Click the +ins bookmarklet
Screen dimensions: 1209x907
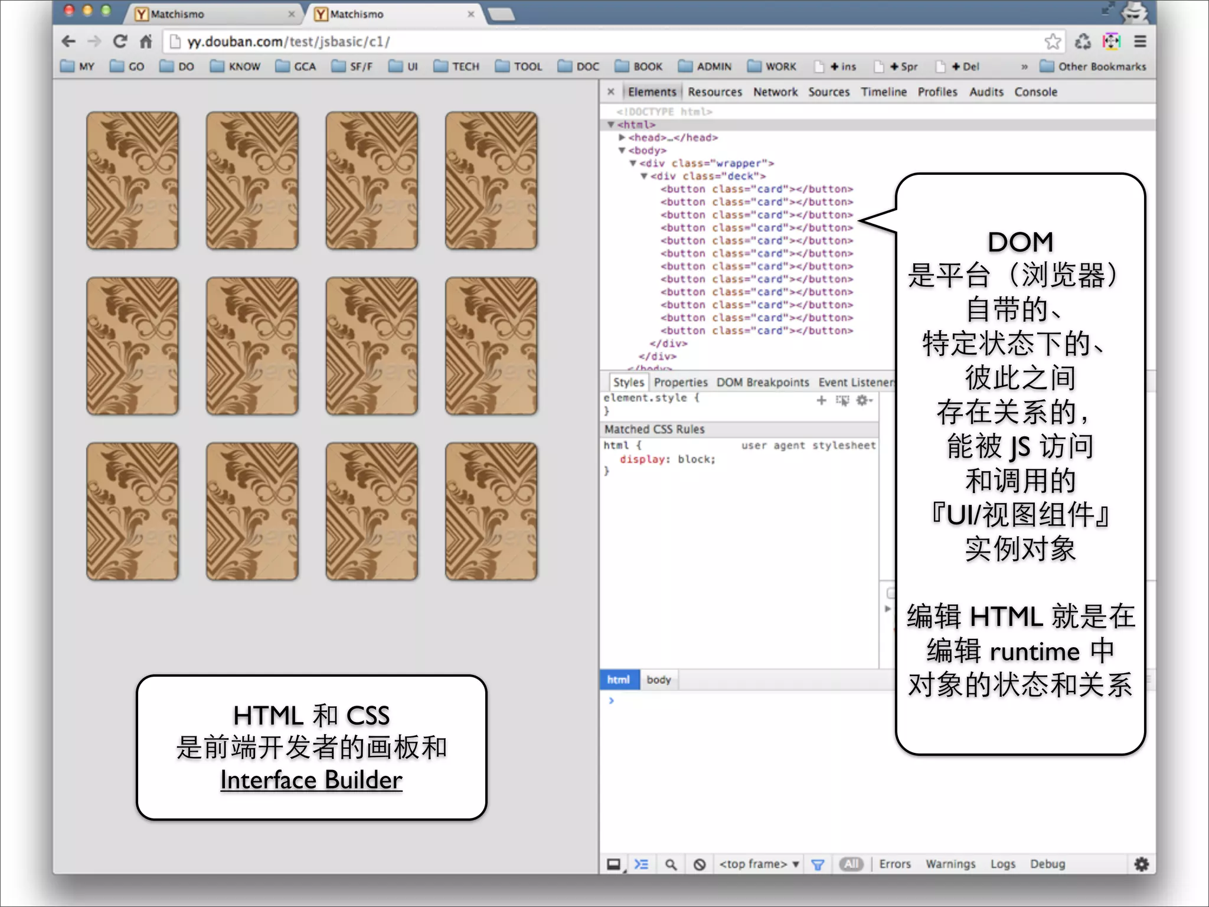pyautogui.click(x=835, y=66)
